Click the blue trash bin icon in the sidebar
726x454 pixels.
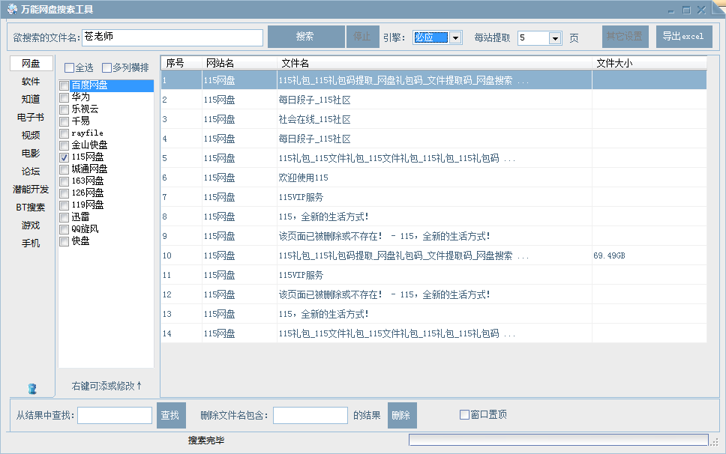point(32,388)
